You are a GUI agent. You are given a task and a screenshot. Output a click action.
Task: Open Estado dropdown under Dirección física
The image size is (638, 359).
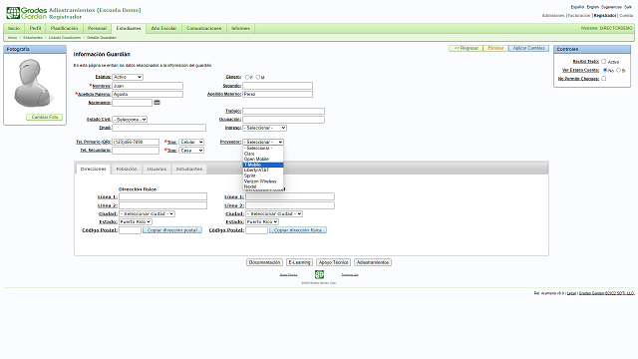click(x=136, y=221)
